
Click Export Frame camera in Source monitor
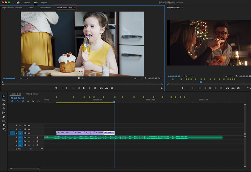(x=112, y=88)
